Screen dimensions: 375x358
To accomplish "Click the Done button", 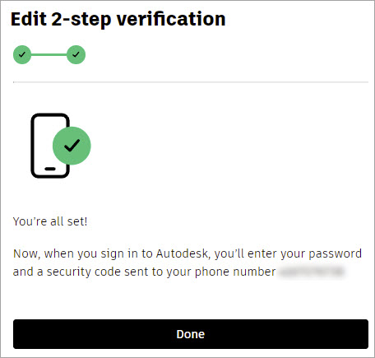I will 191,334.
